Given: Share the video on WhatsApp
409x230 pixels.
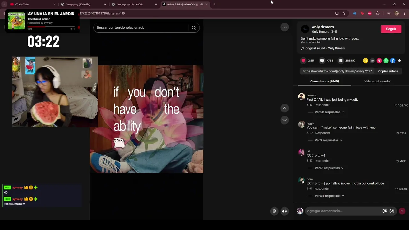Looking at the screenshot, I should pos(386,61).
